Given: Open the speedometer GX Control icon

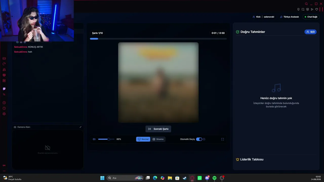Looking at the screenshot, I should 4,64.
